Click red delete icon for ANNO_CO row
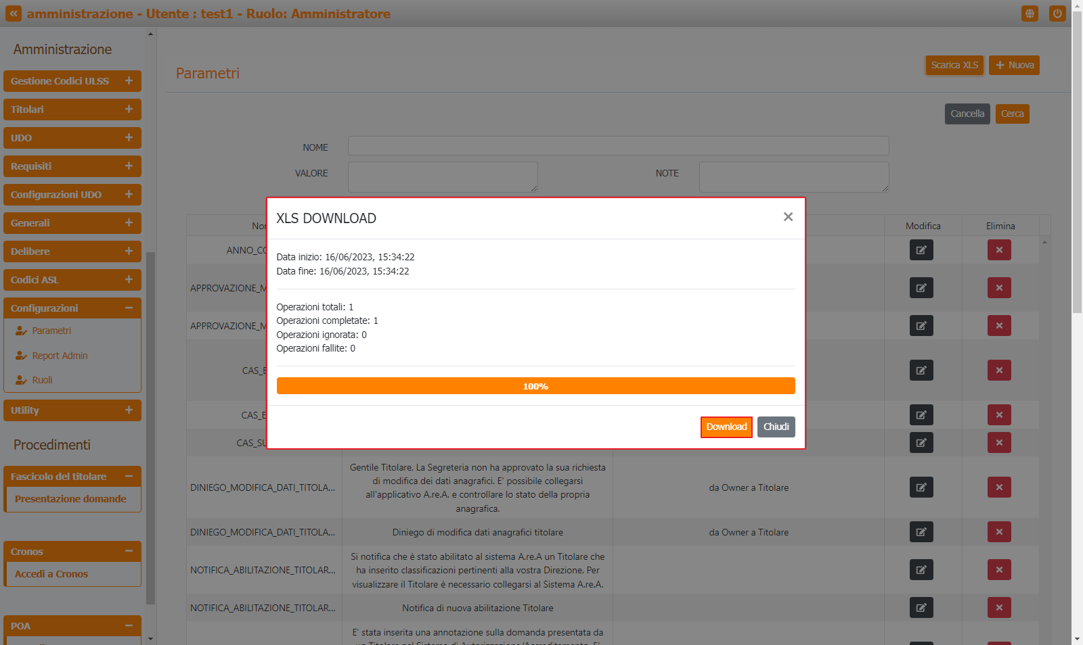 tap(999, 250)
